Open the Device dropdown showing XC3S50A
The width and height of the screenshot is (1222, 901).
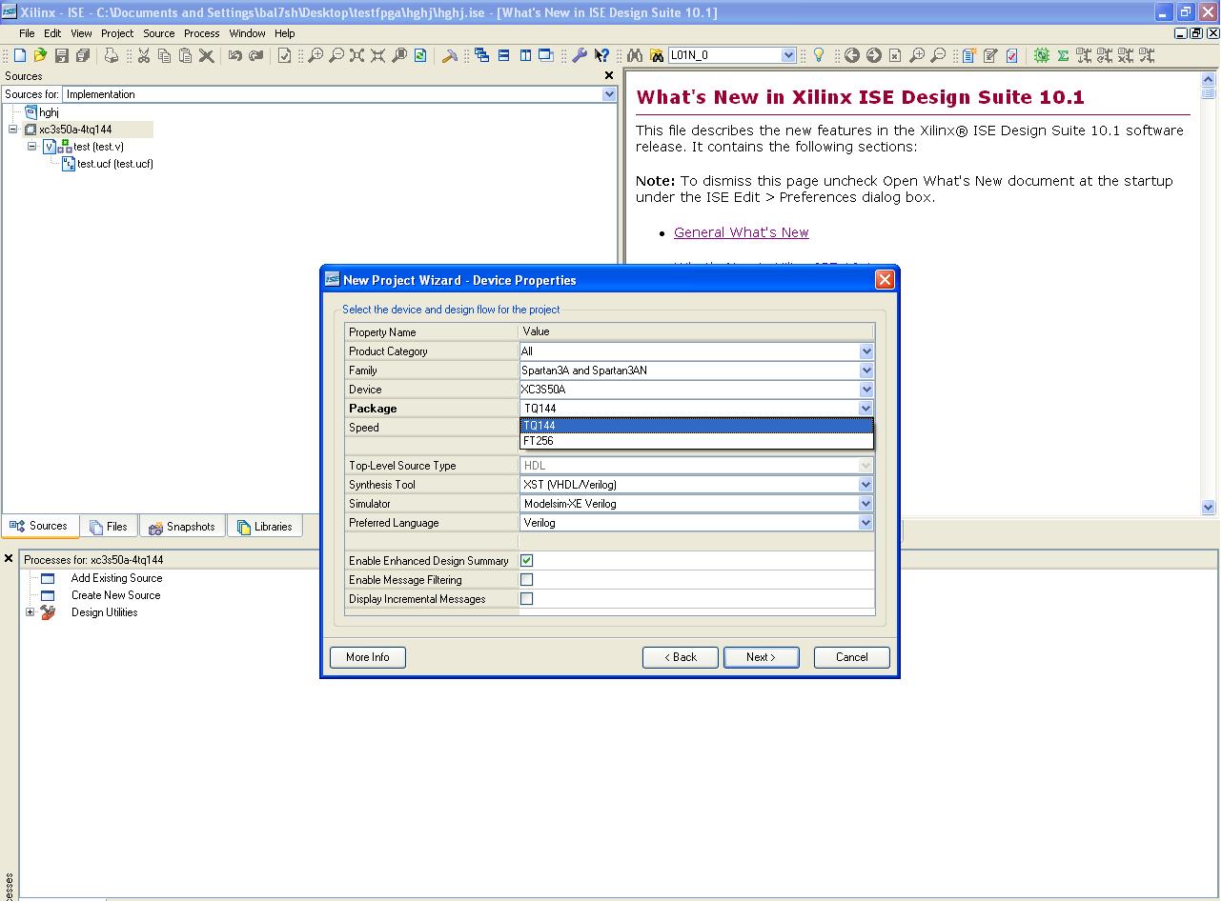(866, 390)
